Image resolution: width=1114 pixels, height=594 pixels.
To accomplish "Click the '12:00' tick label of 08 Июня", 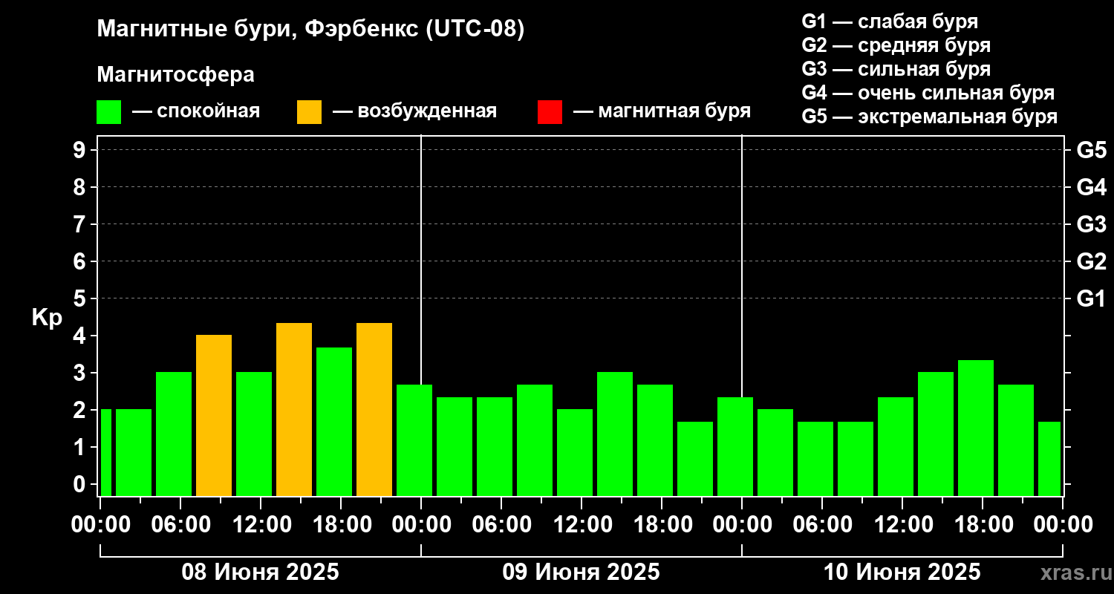I will (261, 524).
